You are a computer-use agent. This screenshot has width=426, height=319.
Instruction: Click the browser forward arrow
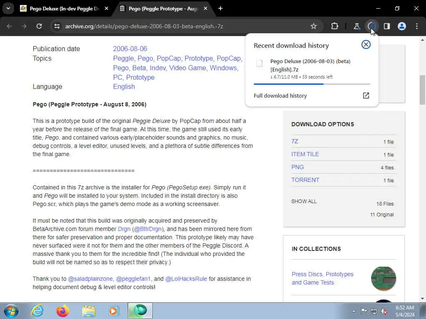click(24, 26)
